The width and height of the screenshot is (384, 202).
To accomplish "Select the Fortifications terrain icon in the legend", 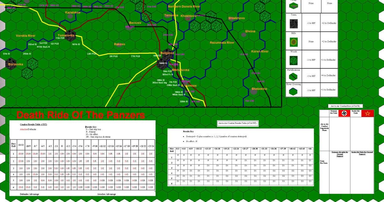I will [x=293, y=77].
